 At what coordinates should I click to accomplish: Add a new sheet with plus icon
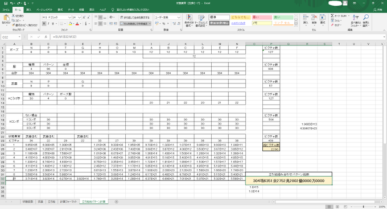point(117,202)
